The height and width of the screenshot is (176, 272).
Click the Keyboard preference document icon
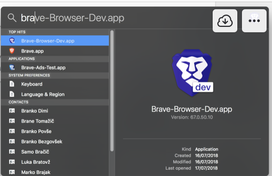click(12, 84)
